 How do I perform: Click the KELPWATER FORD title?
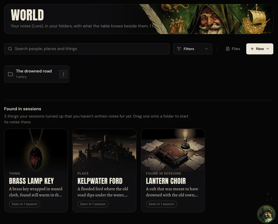click(x=100, y=181)
